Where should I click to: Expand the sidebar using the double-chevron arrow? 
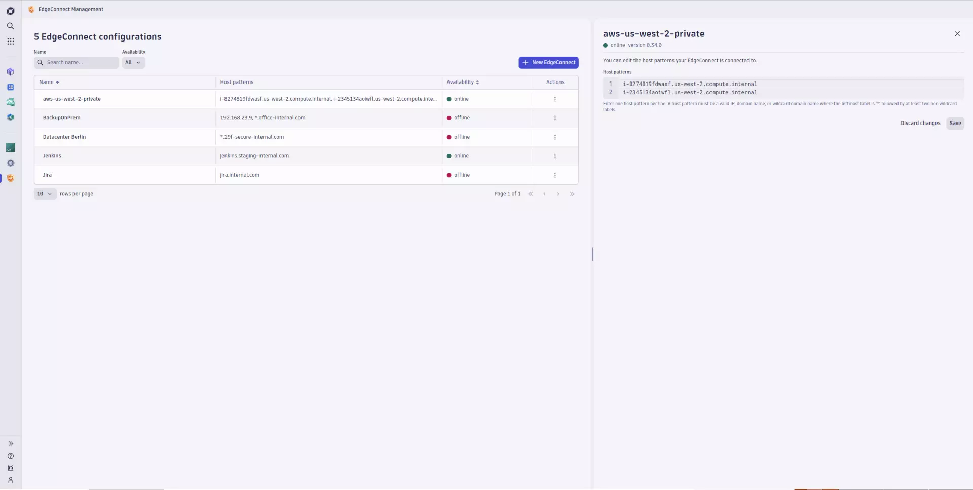10,444
